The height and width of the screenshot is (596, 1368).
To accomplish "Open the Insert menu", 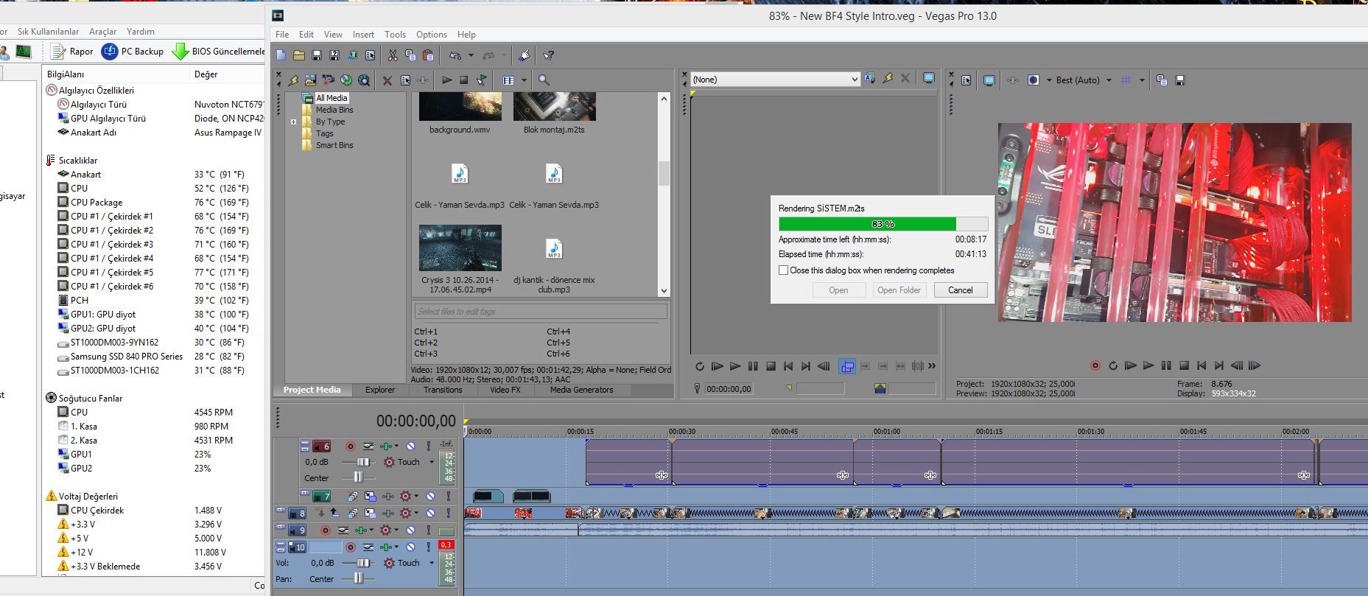I will pos(362,35).
